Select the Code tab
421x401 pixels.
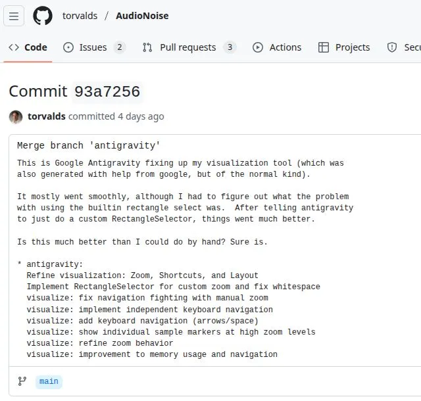pos(36,47)
